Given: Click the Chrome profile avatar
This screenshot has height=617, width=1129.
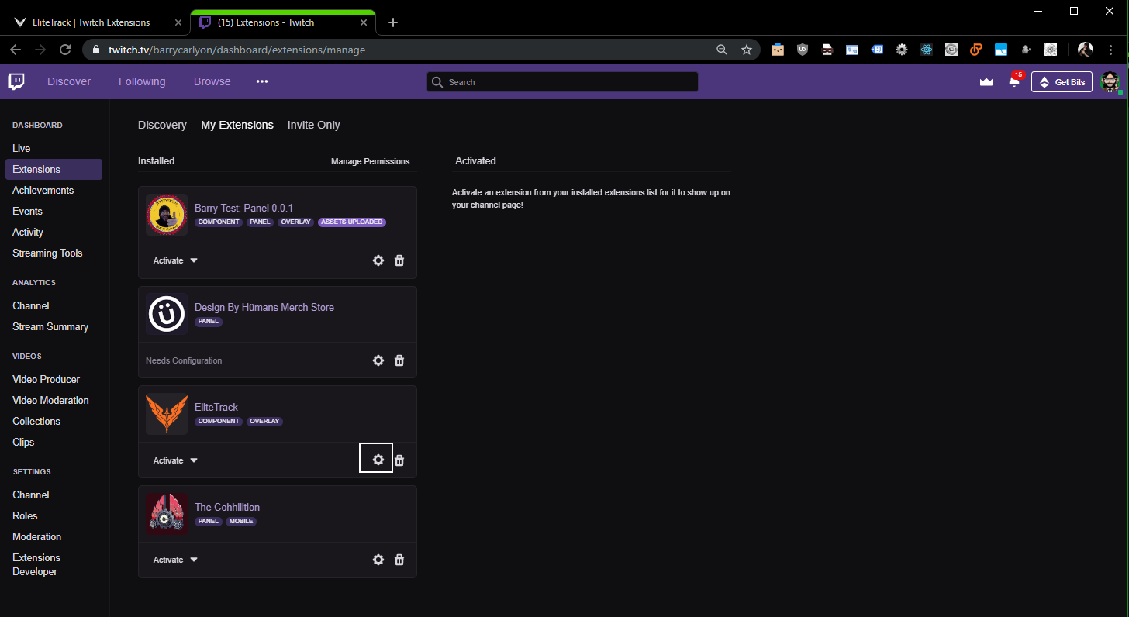Looking at the screenshot, I should 1086,50.
